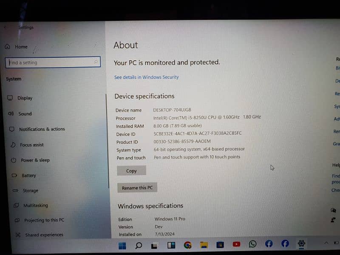Viewport: 340px width, 255px height.
Task: Open Notifications & actions settings
Action: [x=42, y=129]
